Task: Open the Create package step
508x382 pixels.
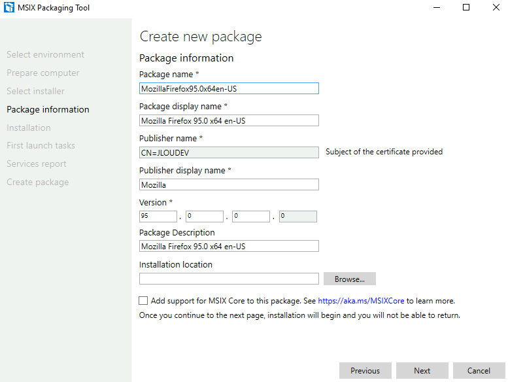Action: (37, 182)
